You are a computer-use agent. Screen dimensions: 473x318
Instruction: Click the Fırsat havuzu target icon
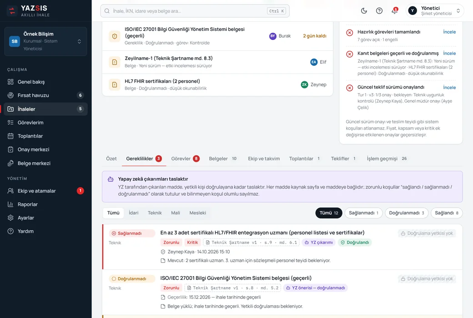[x=10, y=95]
